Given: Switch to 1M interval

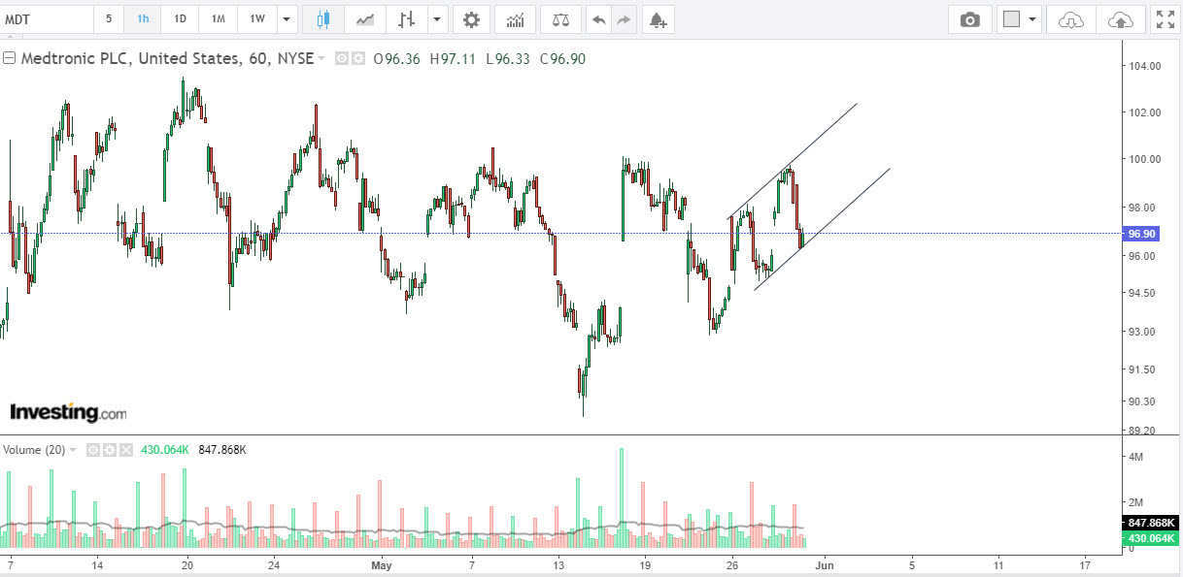Looking at the screenshot, I should (x=219, y=19).
